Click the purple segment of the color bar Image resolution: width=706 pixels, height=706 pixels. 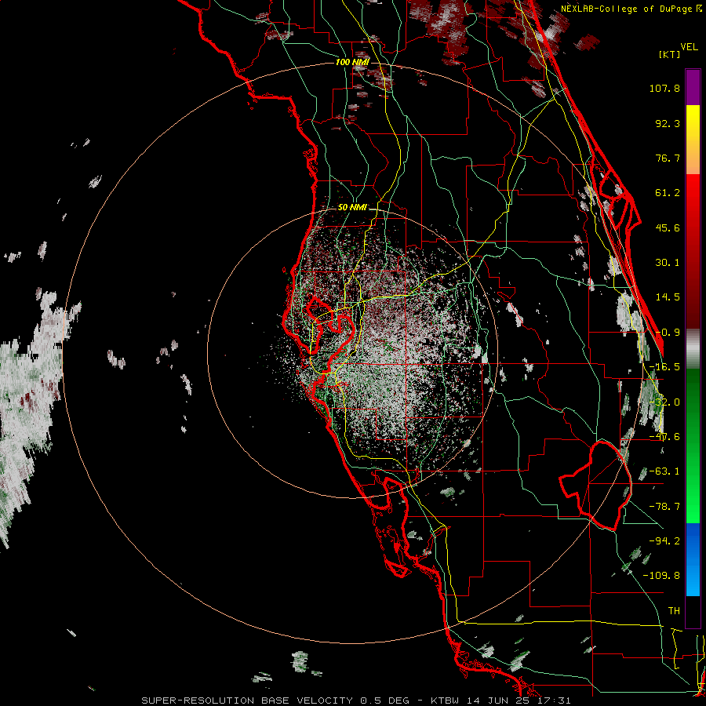point(693,87)
